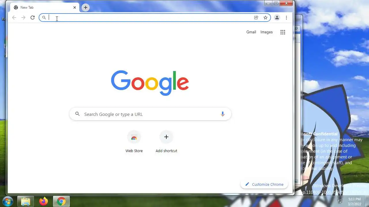Reload the page with the refresh icon

click(33, 18)
